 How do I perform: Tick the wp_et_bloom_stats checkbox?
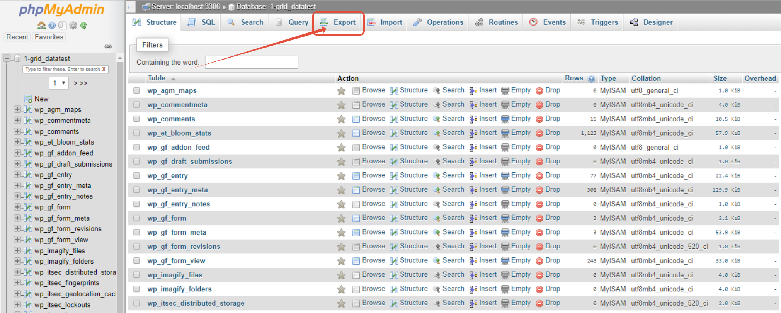[136, 133]
